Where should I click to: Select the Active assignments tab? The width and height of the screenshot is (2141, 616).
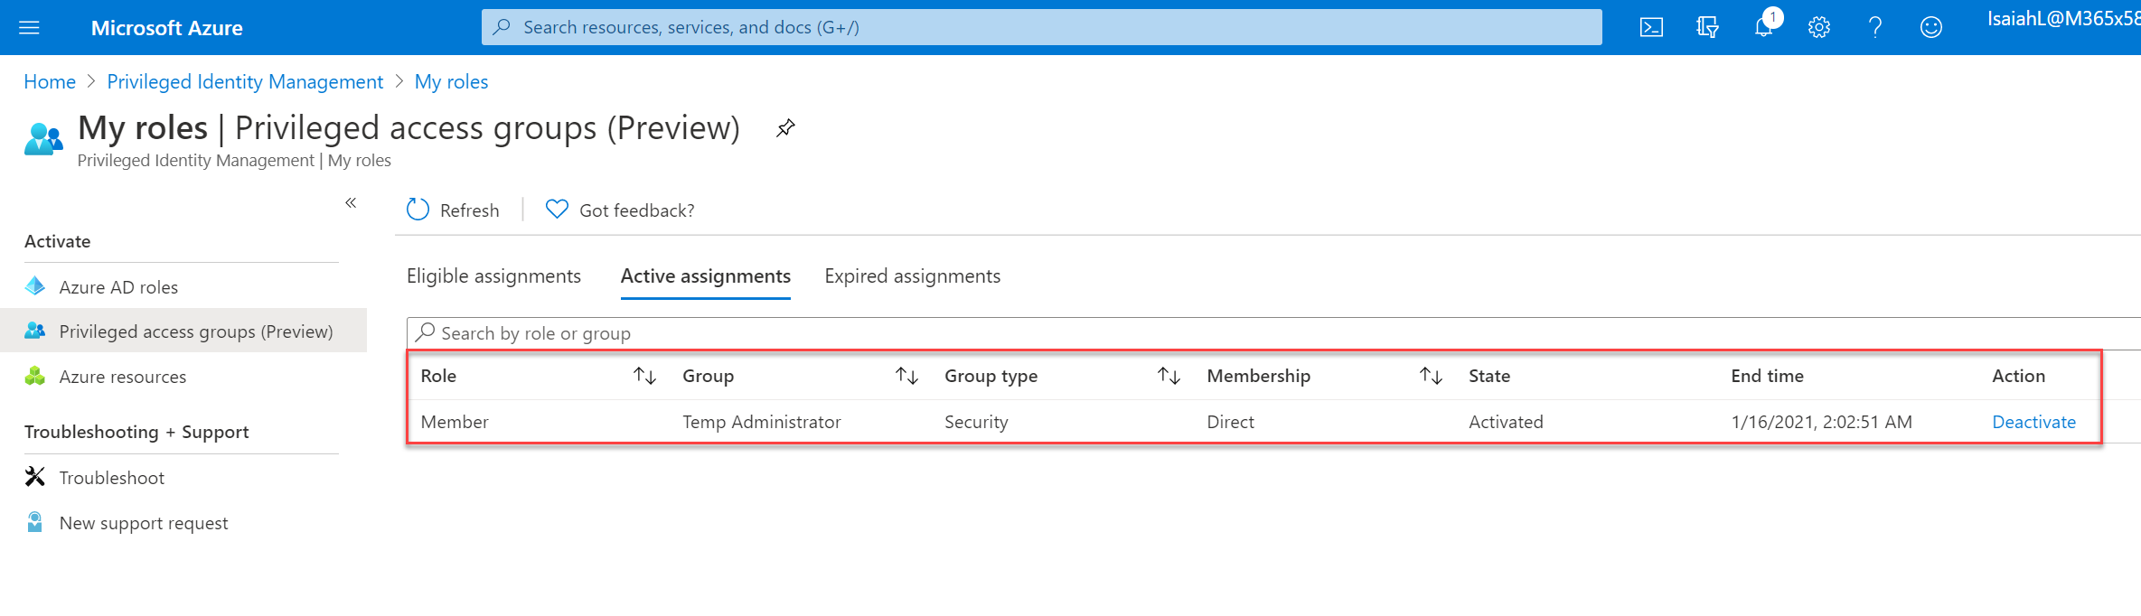tap(706, 276)
